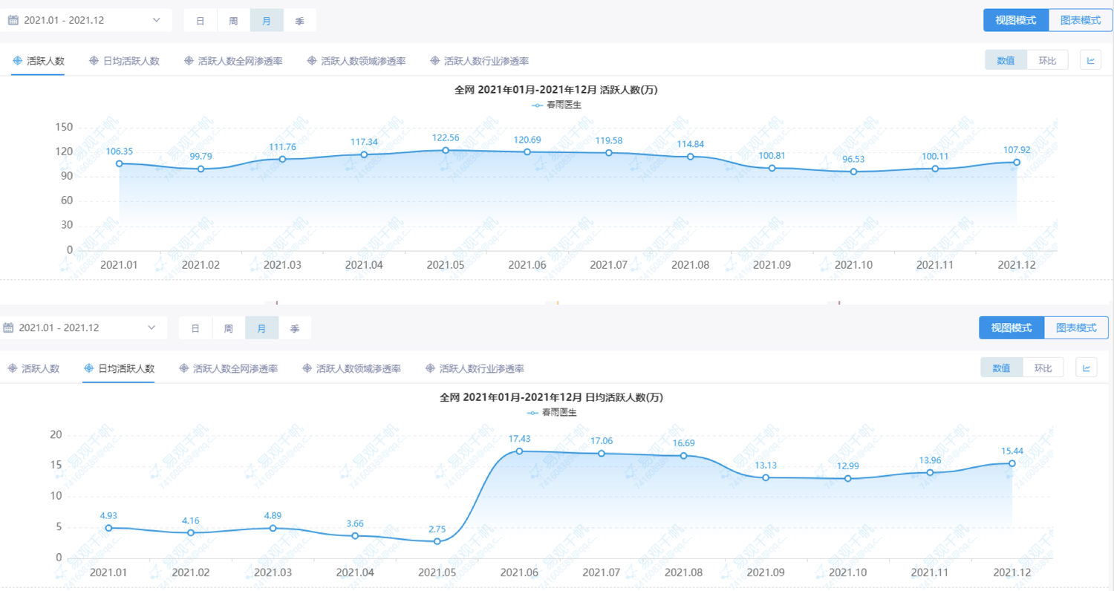This screenshot has height=591, width=1114.
Task: Open 活跃人数全网渗透率 tab in the bottom panel
Action: coord(229,368)
